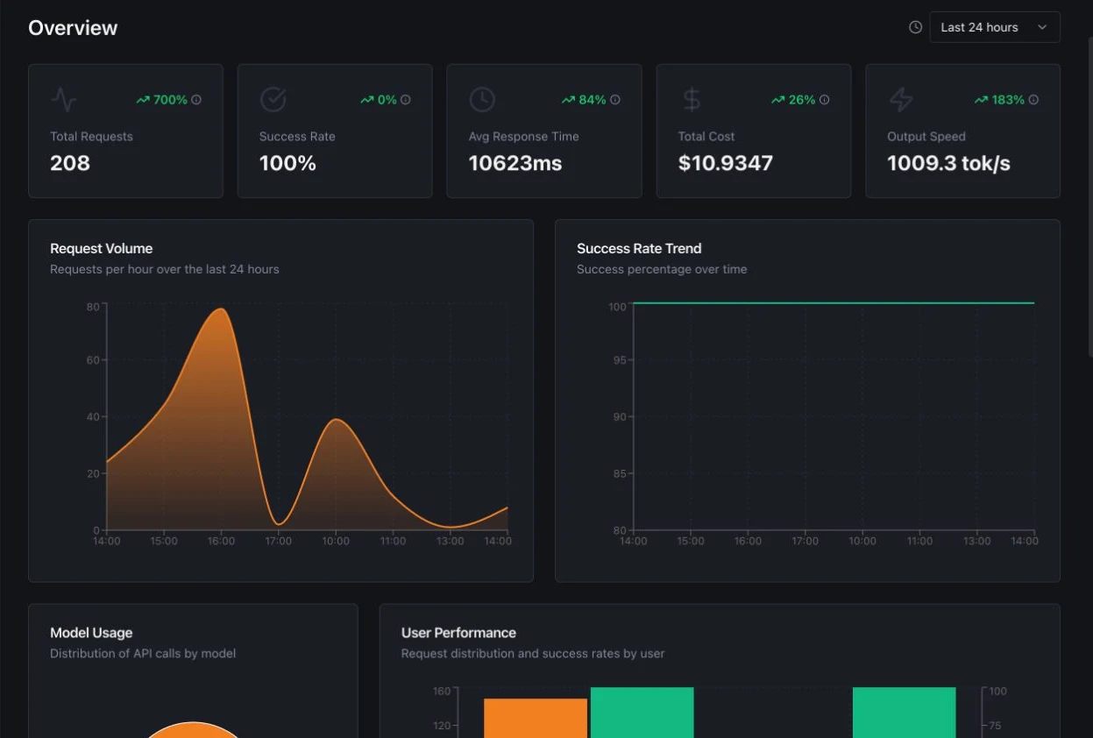Screen dimensions: 1093x738
Task: Click the Overview page heading
Action: [73, 28]
